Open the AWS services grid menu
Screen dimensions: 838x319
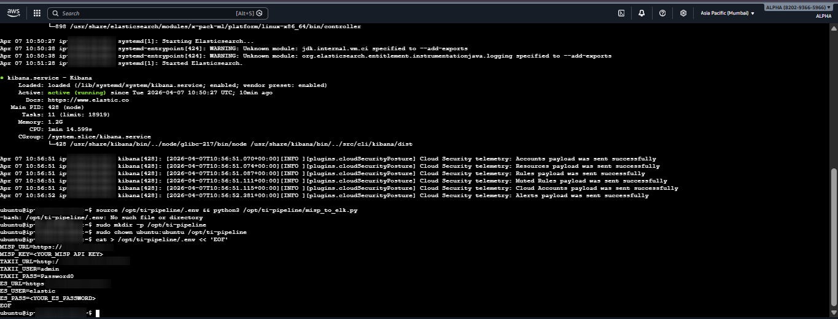[x=37, y=13]
